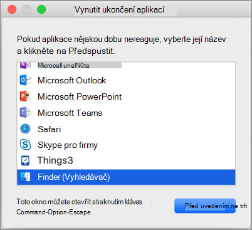Select Skype pro firmy in the list
The height and width of the screenshot is (230, 252).
click(126, 145)
